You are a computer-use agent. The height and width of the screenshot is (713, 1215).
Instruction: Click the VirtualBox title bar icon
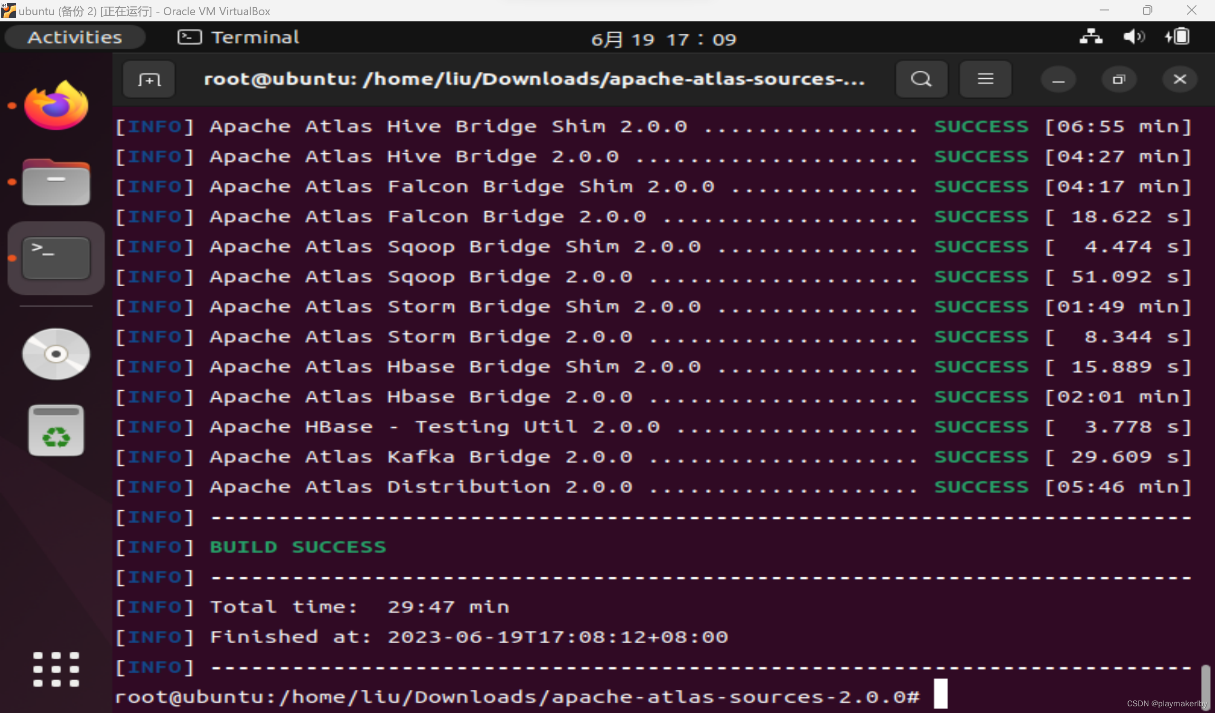coord(8,10)
